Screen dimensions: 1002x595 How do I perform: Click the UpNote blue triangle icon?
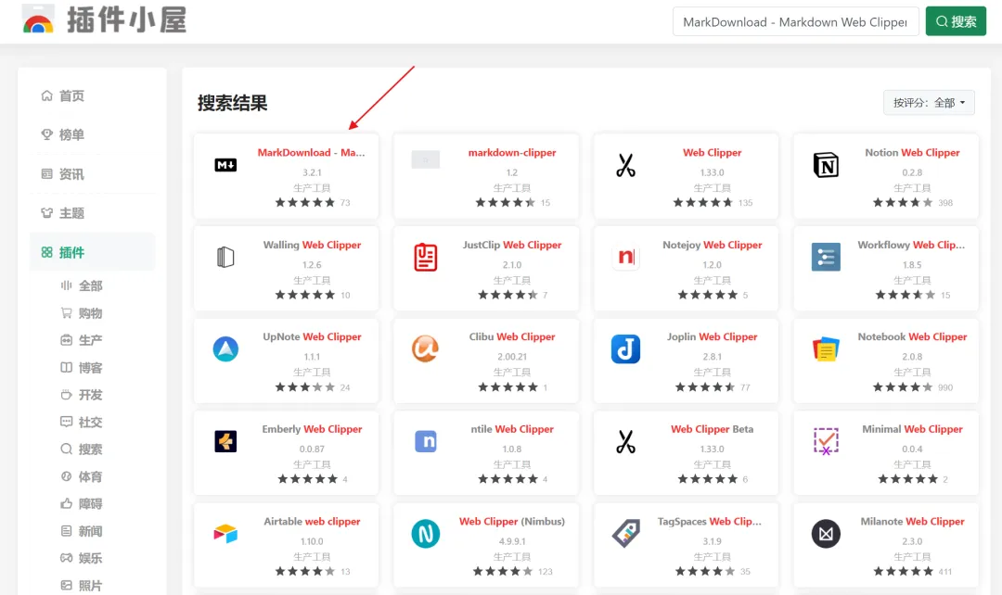tap(225, 349)
